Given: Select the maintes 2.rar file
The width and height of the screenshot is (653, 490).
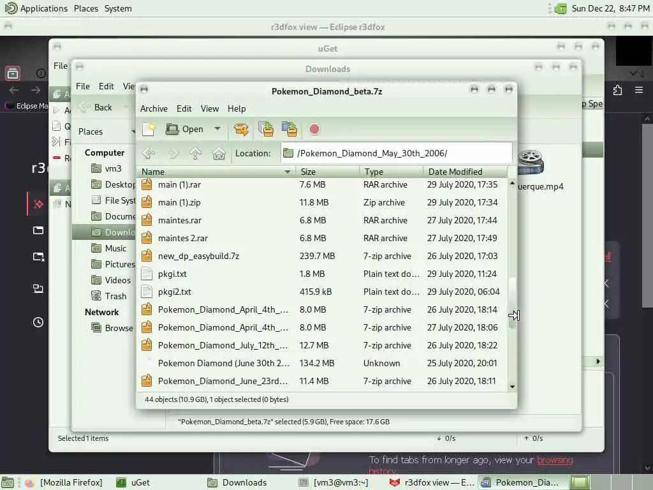Looking at the screenshot, I should [x=323, y=239].
